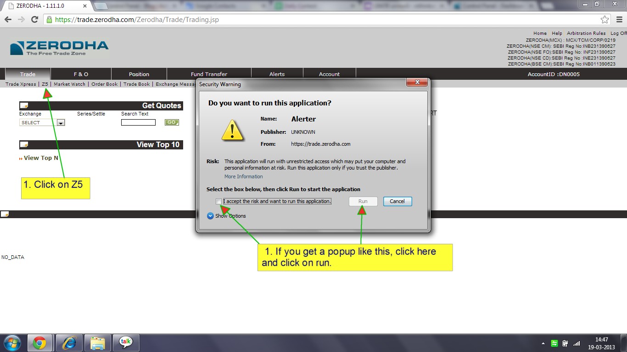Reload the Zerodha trading page

pyautogui.click(x=34, y=20)
